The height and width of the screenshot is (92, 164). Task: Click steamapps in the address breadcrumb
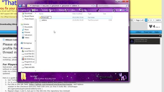[36, 6]
